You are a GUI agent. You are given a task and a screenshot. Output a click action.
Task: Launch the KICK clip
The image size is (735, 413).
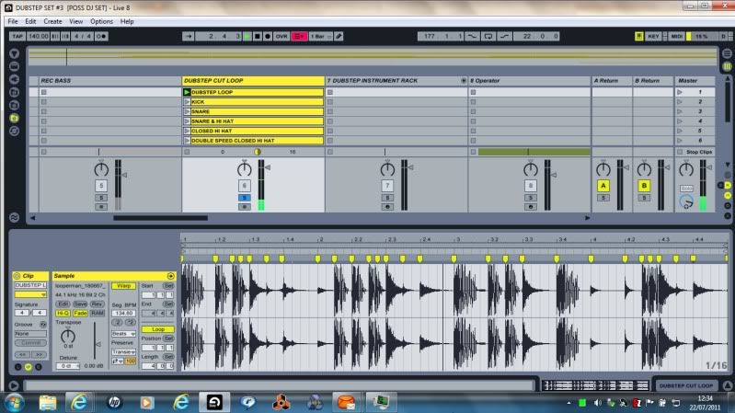pos(187,102)
